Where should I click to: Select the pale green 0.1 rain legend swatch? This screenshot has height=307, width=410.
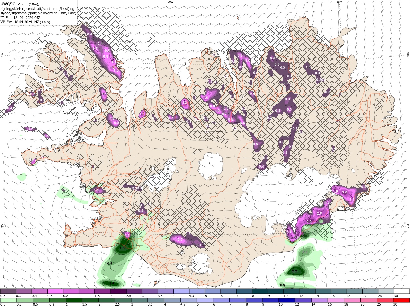click(8, 300)
